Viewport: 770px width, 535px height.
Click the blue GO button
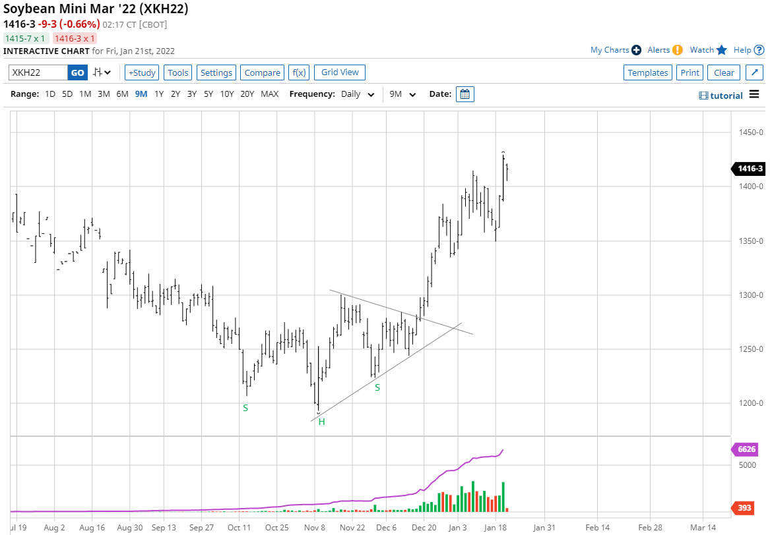tap(78, 72)
